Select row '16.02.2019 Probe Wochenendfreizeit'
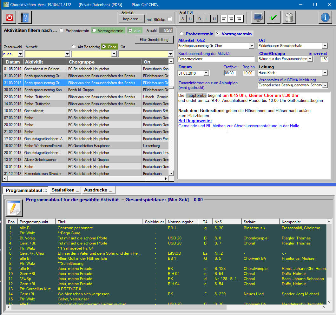 86,146
